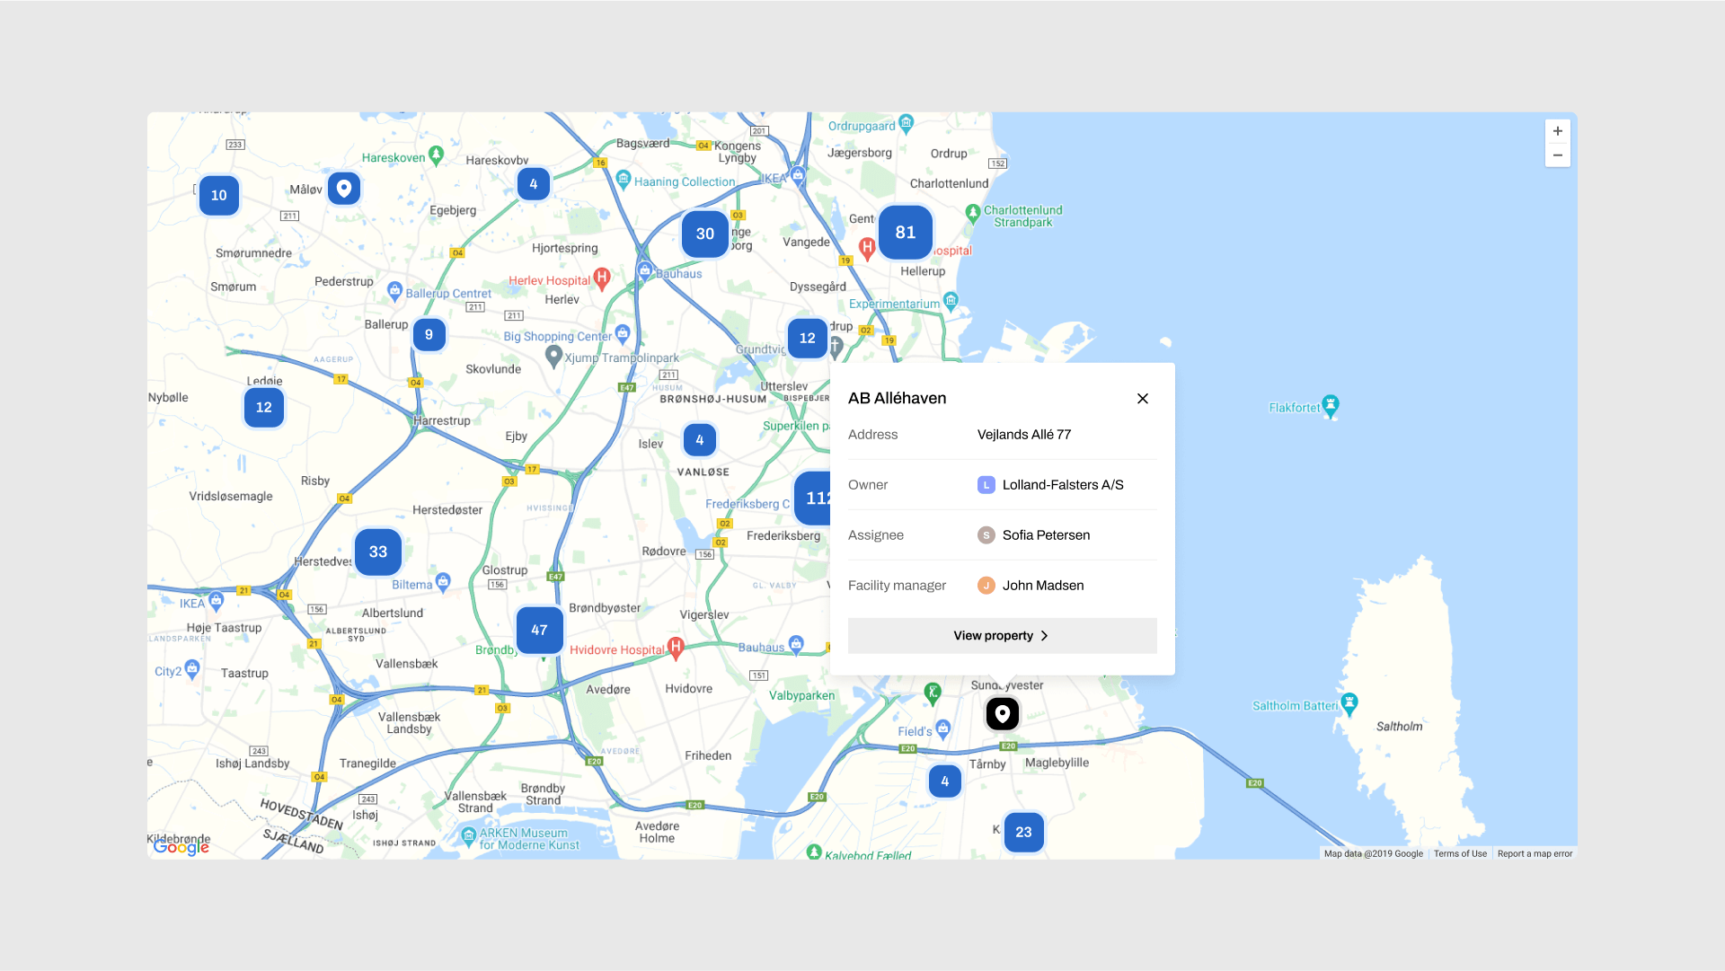Expand the cluster marker labeled 30
This screenshot has width=1725, height=971.
point(704,234)
